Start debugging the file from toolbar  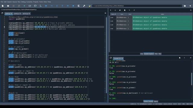pos(46,6)
